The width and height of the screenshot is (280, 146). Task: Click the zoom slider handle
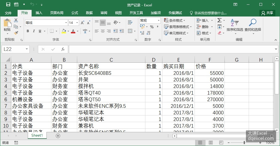tap(244, 143)
